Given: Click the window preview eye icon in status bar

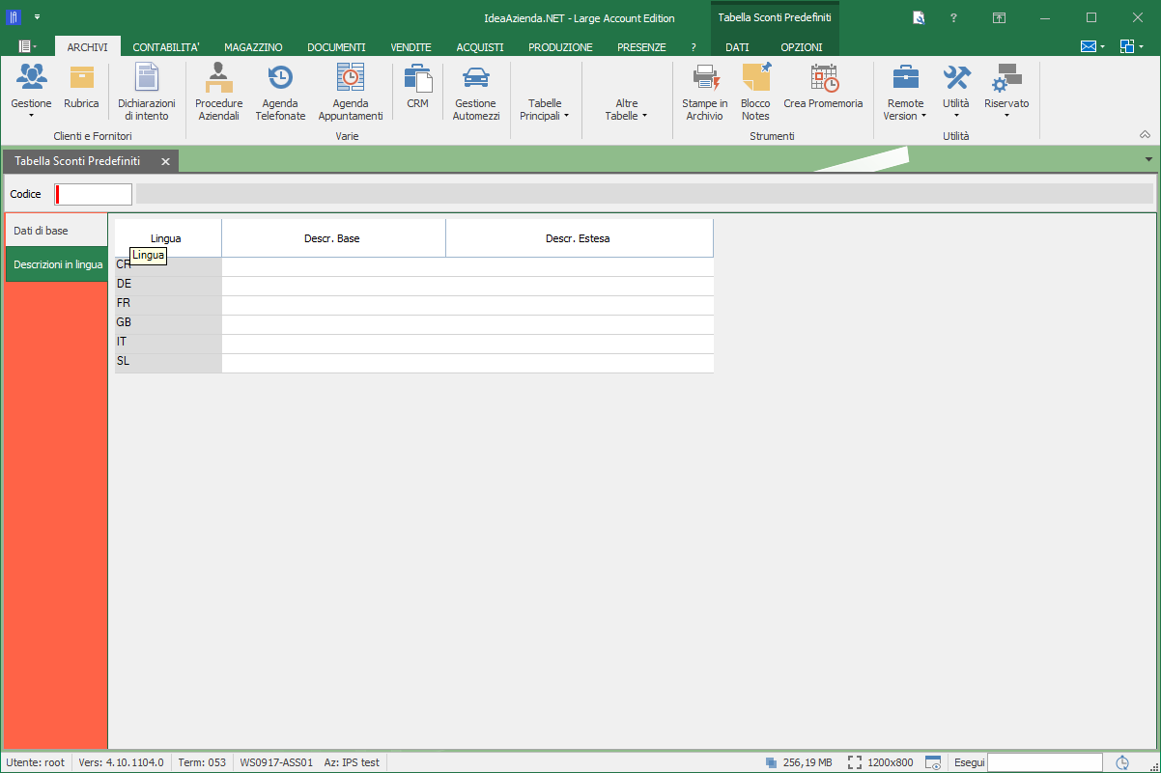Looking at the screenshot, I should [933, 762].
